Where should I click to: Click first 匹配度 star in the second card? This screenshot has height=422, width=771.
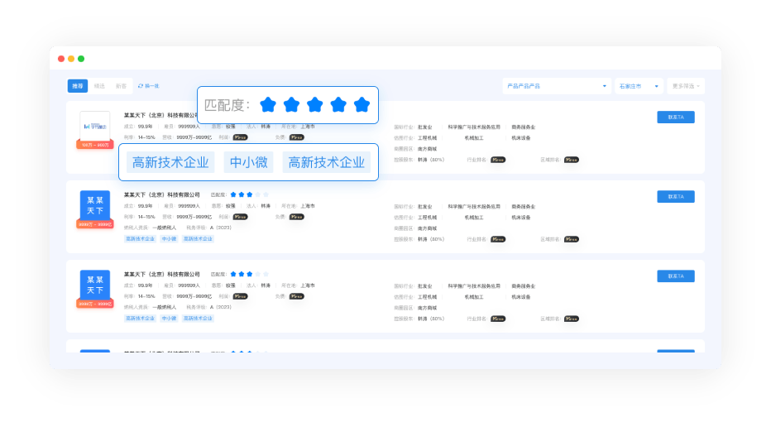233,194
